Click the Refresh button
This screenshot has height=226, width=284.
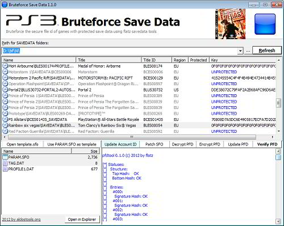[x=267, y=51]
